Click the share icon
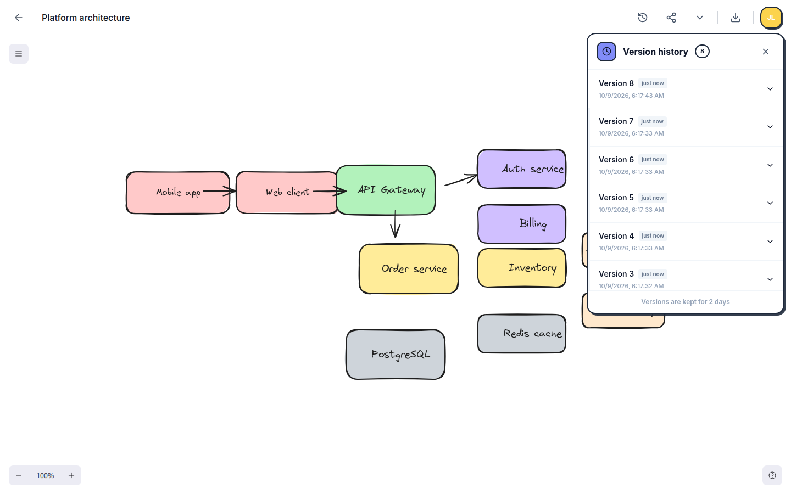The width and height of the screenshot is (791, 494). click(x=671, y=18)
